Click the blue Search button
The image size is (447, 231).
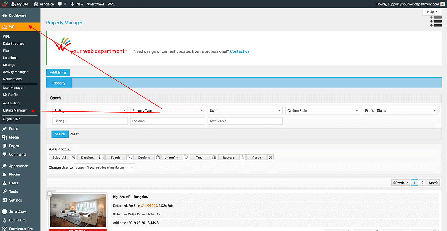click(x=60, y=134)
